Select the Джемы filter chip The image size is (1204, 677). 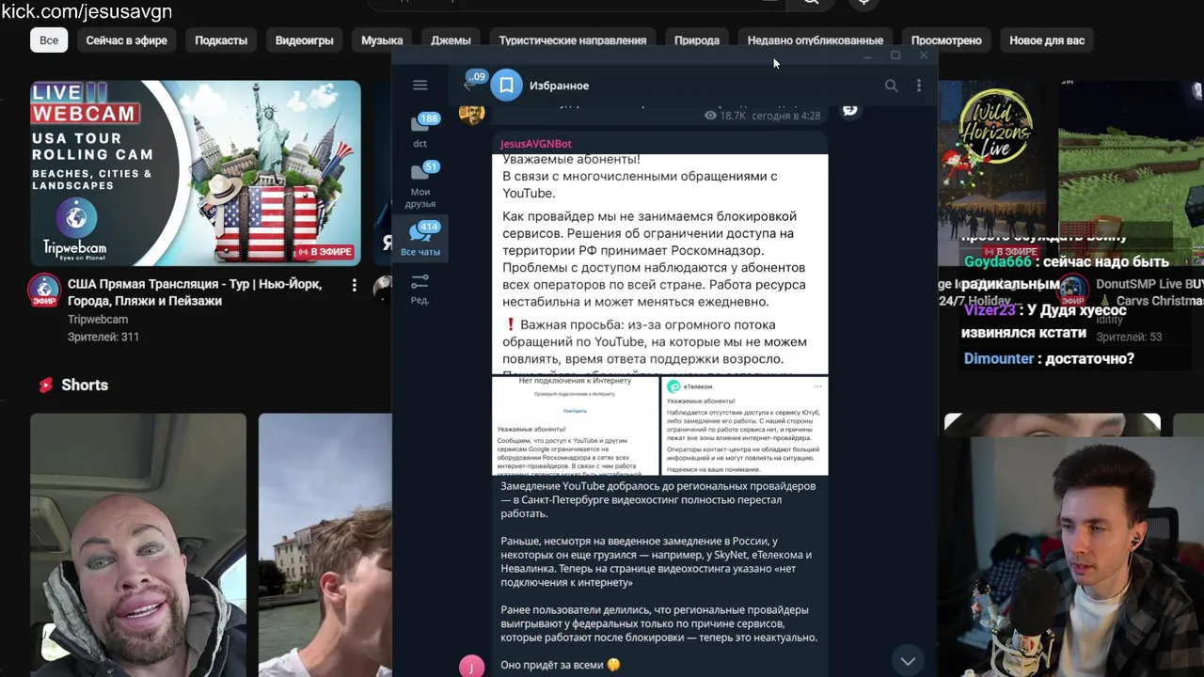(451, 40)
